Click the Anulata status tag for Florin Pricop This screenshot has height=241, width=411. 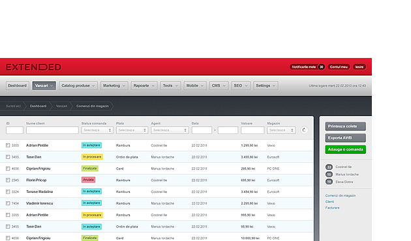88,180
